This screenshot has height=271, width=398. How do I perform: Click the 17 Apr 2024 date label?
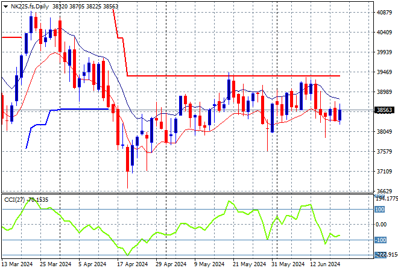(133, 264)
